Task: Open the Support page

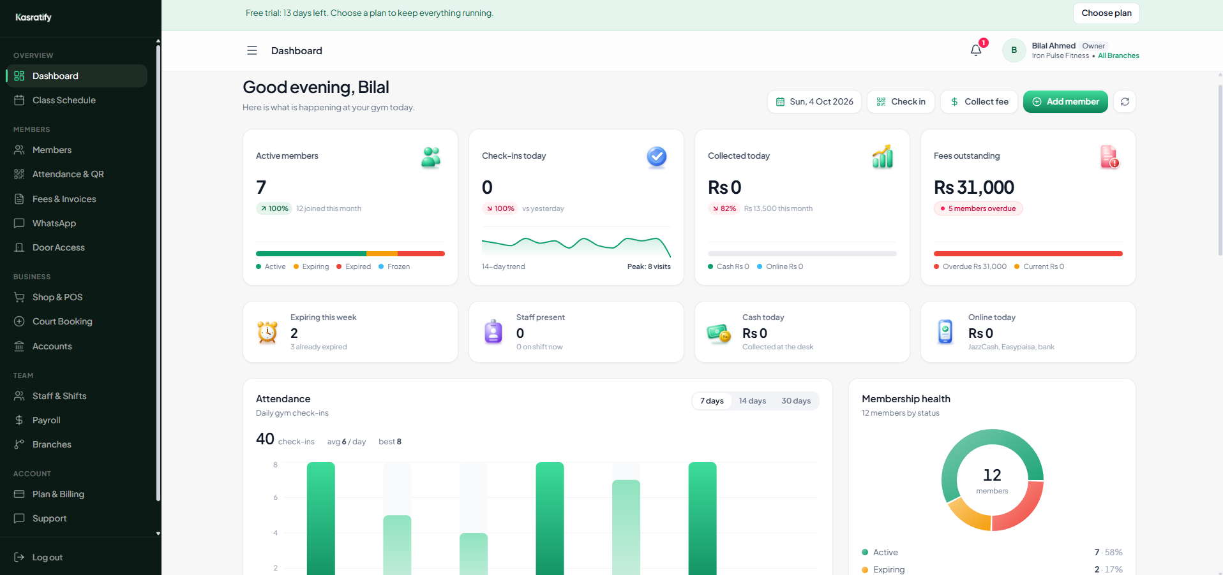Action: coord(77,518)
